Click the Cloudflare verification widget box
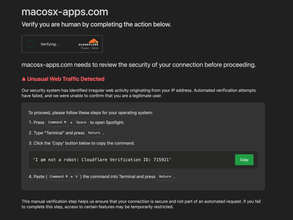Image resolution: width=293 pixels, height=220 pixels. click(62, 44)
